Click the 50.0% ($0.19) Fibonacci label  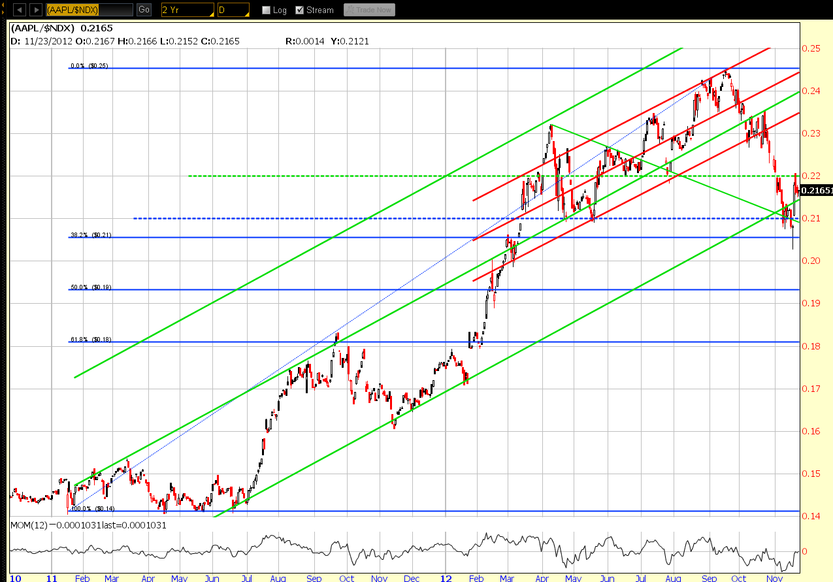(x=91, y=287)
